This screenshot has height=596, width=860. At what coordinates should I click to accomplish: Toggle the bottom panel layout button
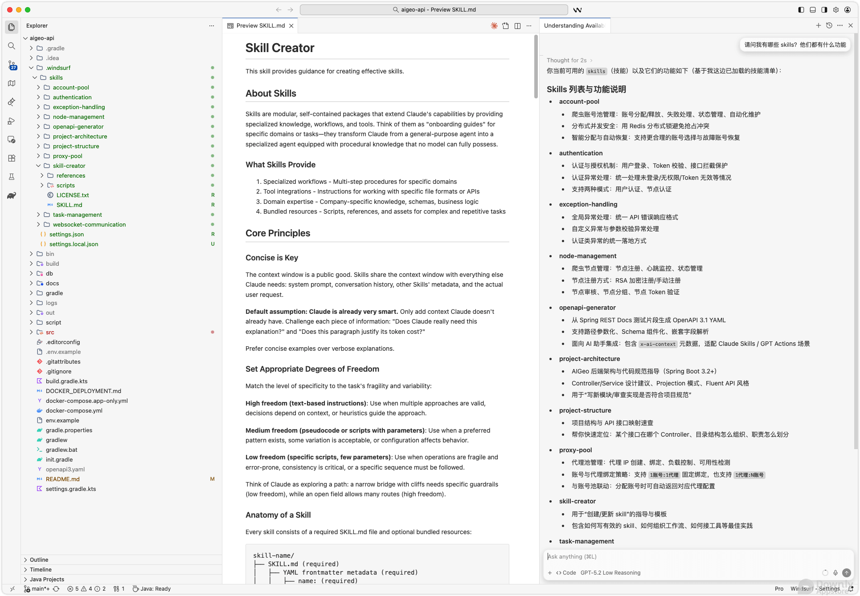[813, 9]
